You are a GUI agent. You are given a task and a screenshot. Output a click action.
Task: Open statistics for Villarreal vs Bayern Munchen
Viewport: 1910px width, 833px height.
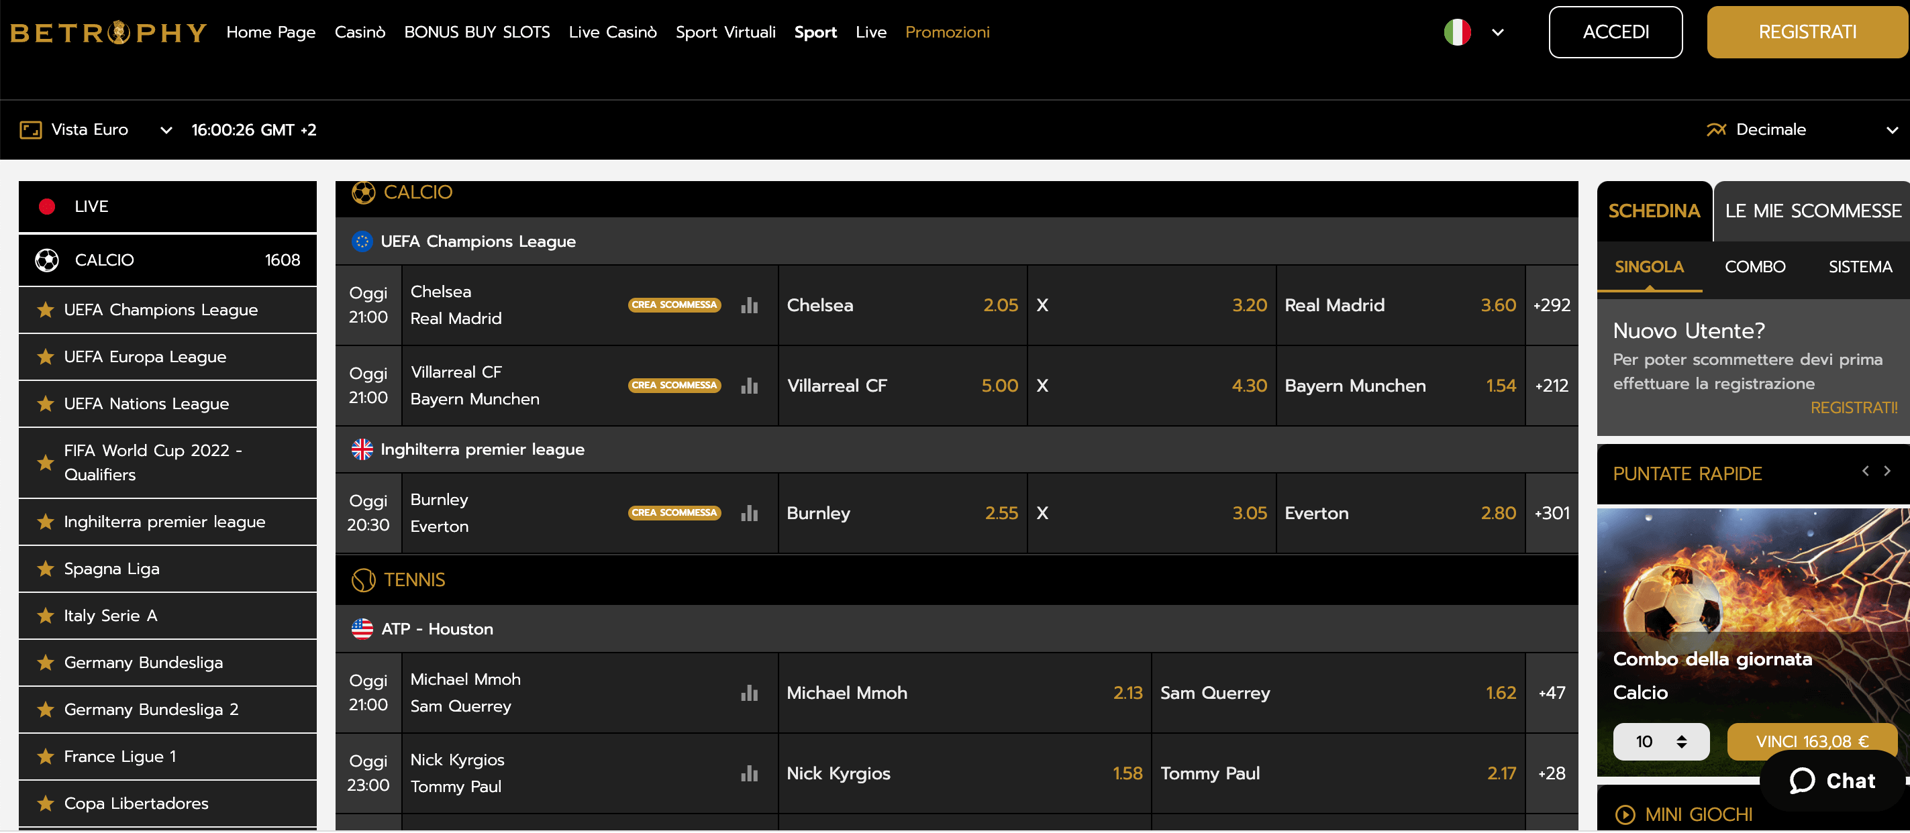749,386
